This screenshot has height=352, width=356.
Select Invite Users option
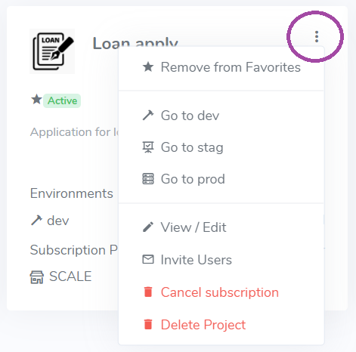tap(221, 260)
